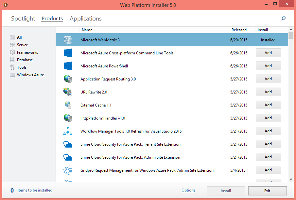Add Azure Cross-platform Command Line Tools

(268, 53)
